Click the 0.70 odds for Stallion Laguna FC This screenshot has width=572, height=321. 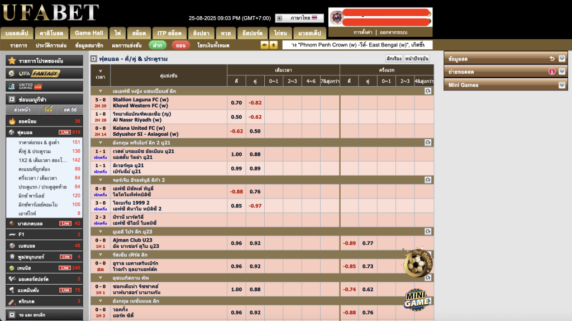click(236, 102)
